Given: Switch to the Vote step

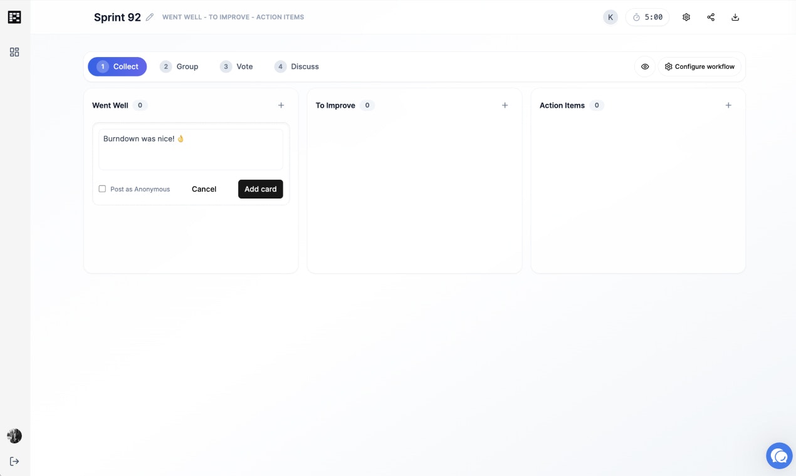Looking at the screenshot, I should 236,66.
